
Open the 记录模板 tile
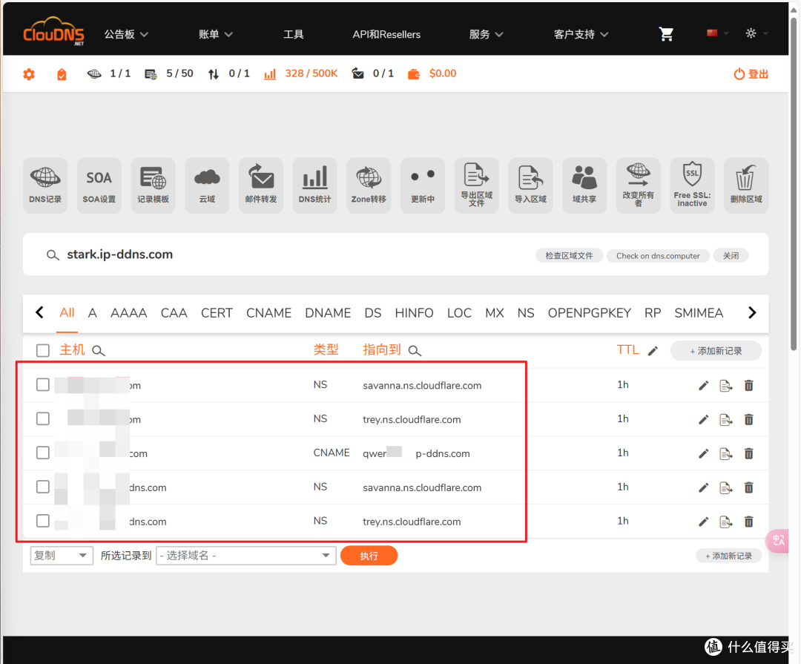pos(153,185)
